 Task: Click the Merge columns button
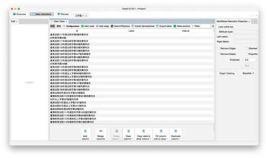pyautogui.click(x=101, y=134)
